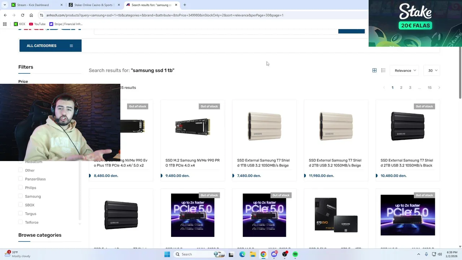Open Samsung T7 Shield 2TB Beige link

335,163
